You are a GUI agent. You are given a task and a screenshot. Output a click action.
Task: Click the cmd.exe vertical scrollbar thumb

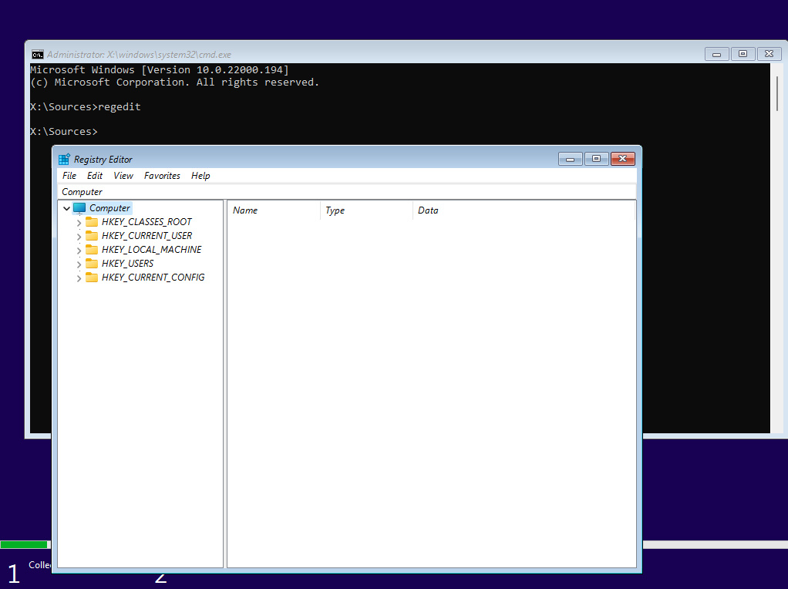[777, 94]
